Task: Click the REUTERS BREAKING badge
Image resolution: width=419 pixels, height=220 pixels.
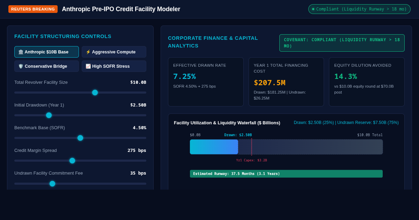Action: pos(33,9)
